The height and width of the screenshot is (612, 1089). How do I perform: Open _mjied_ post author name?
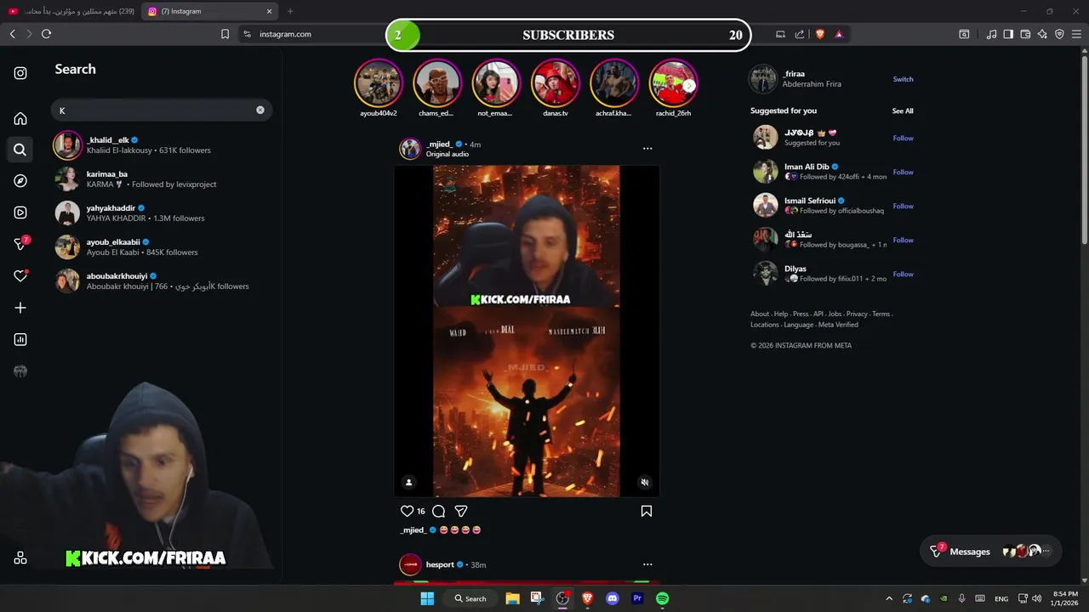(440, 144)
